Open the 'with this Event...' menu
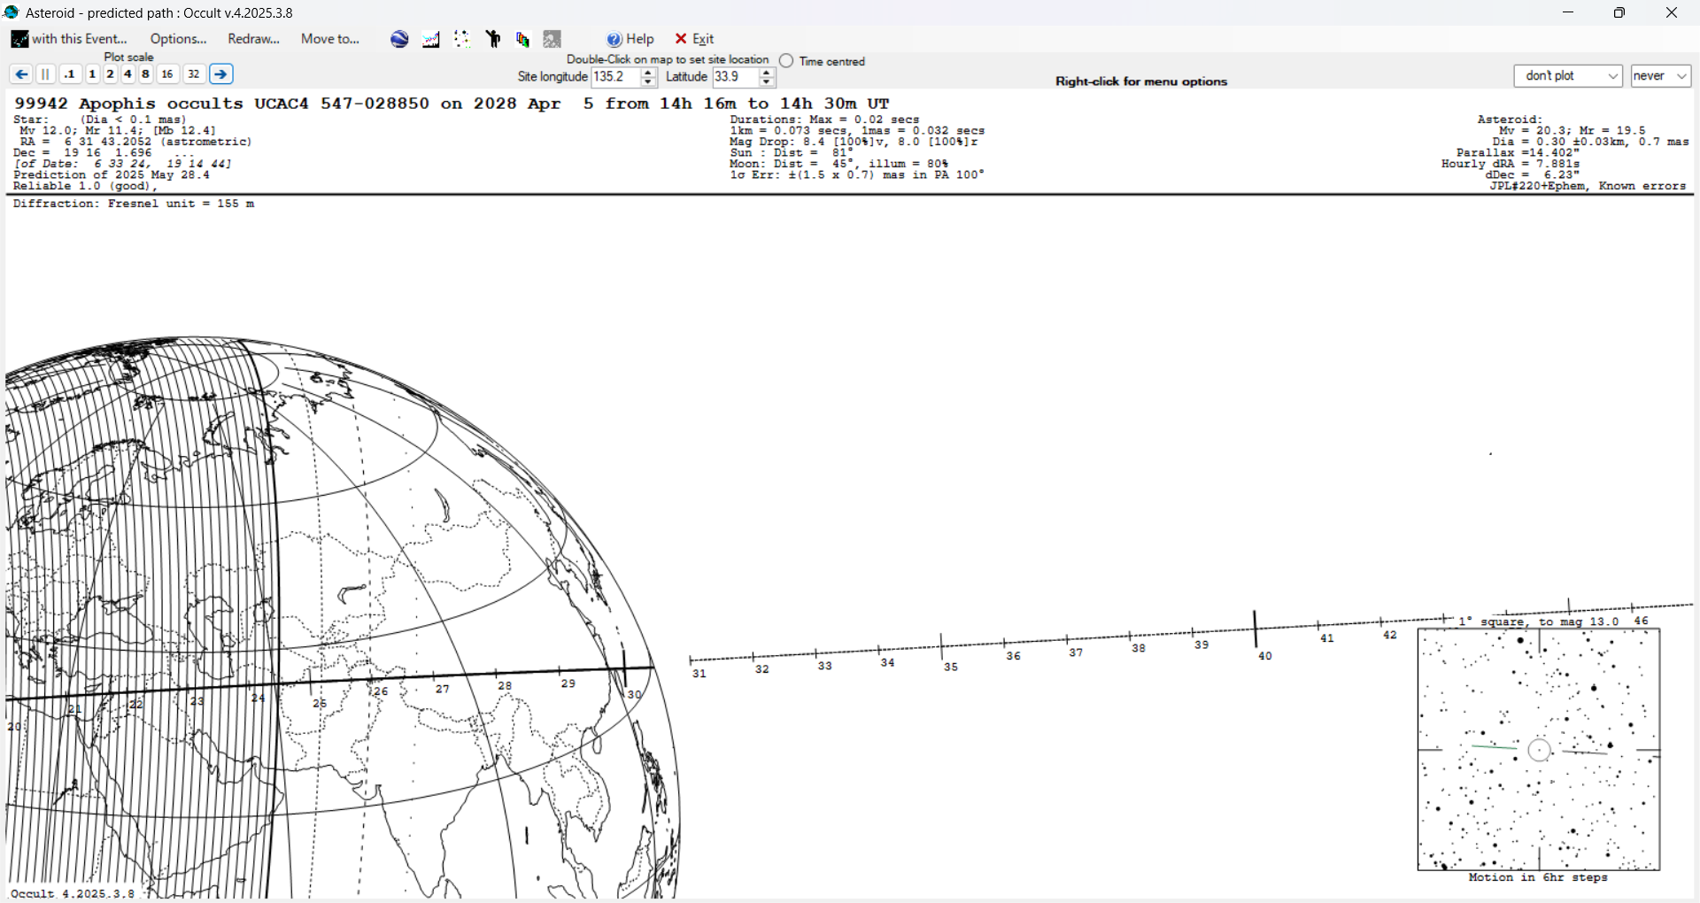This screenshot has height=903, width=1700. (x=70, y=39)
